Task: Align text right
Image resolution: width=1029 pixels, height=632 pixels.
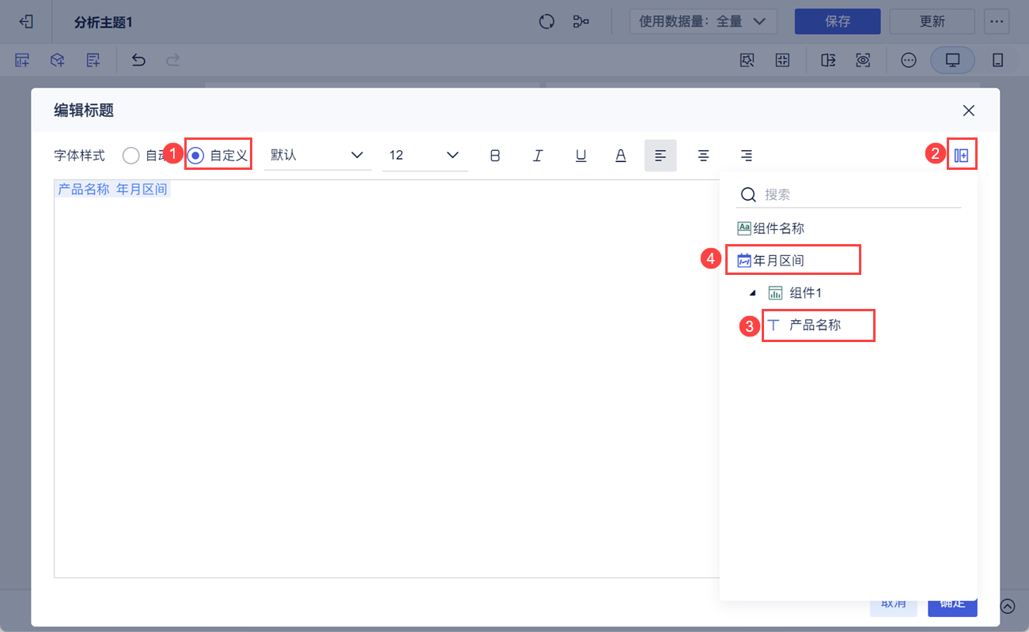Action: (746, 156)
